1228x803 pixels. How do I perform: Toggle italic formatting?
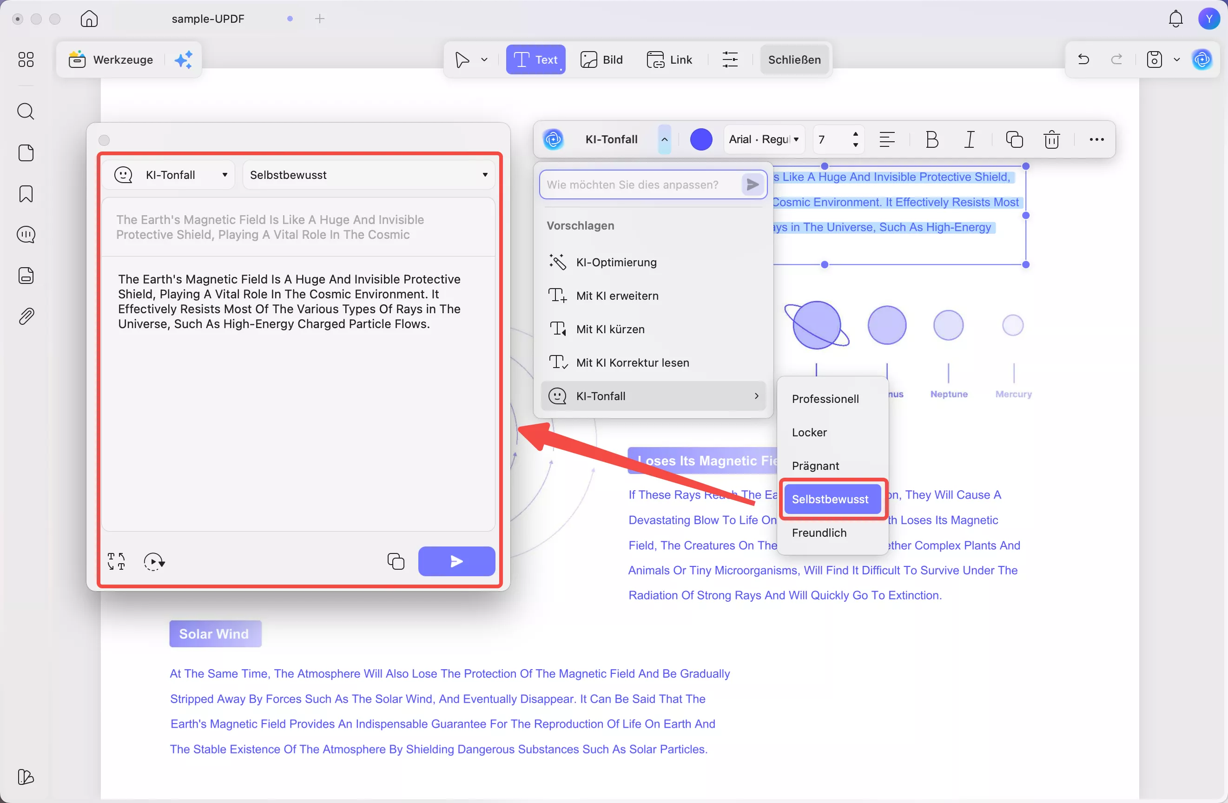tap(969, 140)
